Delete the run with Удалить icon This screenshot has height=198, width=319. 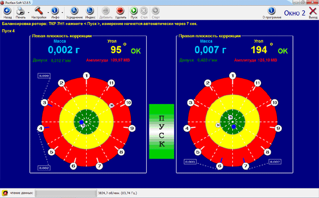tap(121, 12)
